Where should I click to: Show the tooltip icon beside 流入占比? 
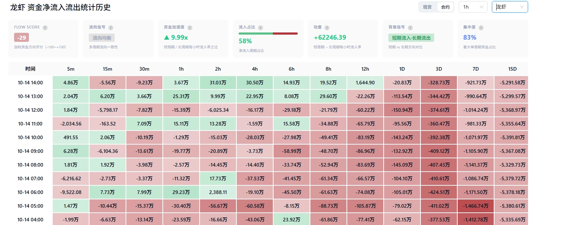261,28
